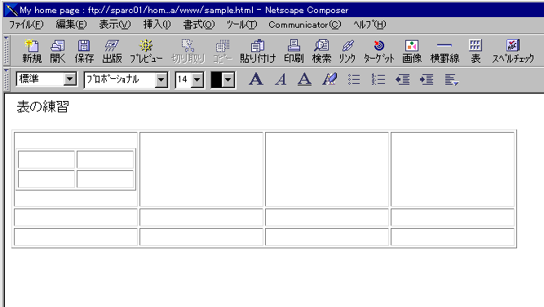Open a file with the 開く icon
Viewport: 544px width, 307px height.
58,51
